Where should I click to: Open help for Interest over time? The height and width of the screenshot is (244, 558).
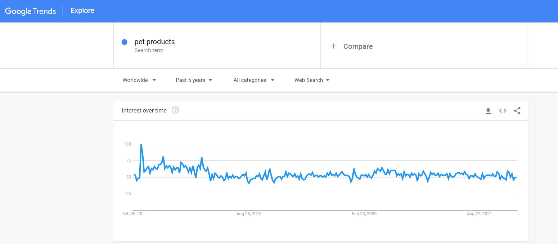pyautogui.click(x=175, y=110)
